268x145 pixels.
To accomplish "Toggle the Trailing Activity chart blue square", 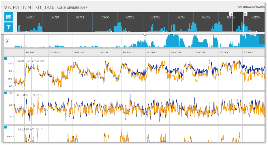I will (x=5, y=127).
